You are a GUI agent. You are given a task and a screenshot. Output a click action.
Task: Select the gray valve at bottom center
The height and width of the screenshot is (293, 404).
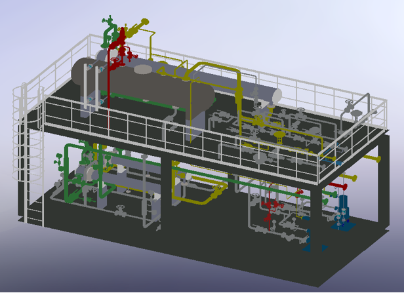[120, 211]
